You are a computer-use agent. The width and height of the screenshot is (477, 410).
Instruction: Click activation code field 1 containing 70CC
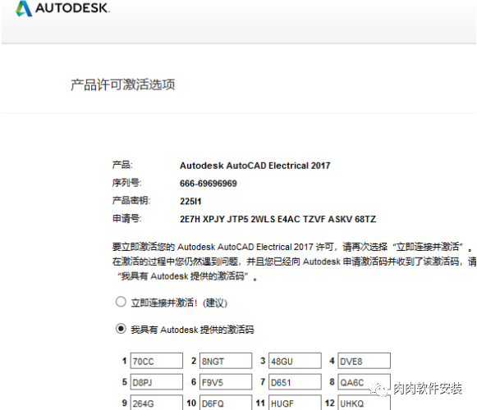[x=157, y=361]
